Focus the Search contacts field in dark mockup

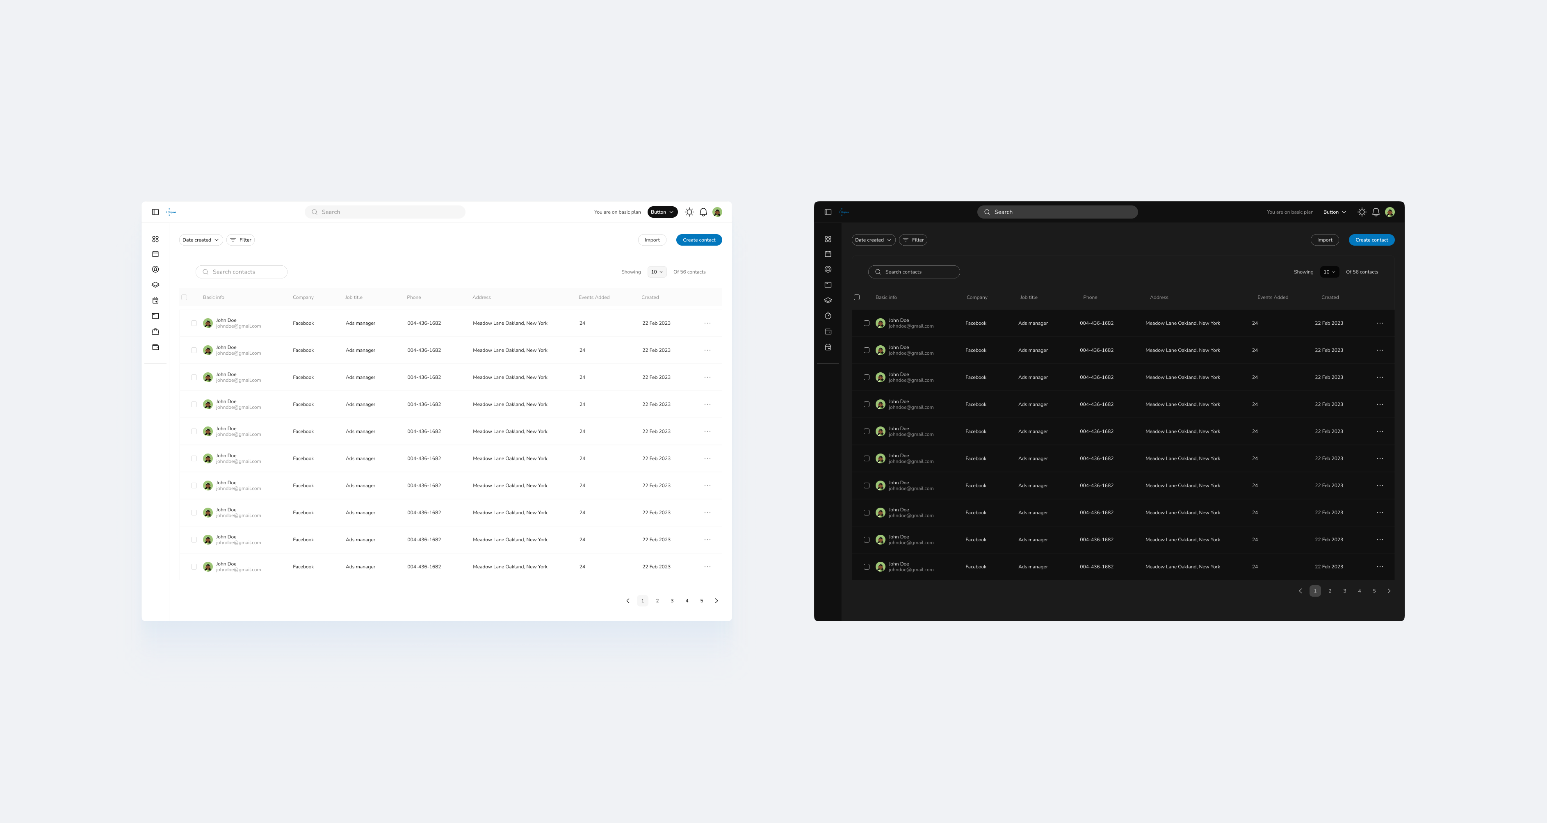pos(914,272)
